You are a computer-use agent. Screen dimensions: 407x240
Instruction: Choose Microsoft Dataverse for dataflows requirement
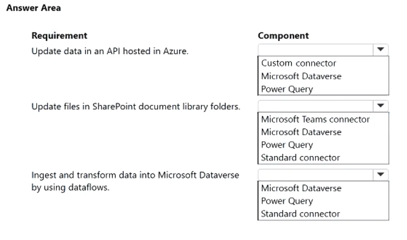(x=301, y=188)
